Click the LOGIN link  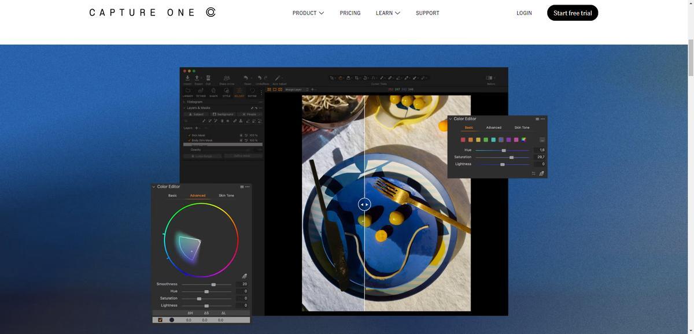[524, 13]
